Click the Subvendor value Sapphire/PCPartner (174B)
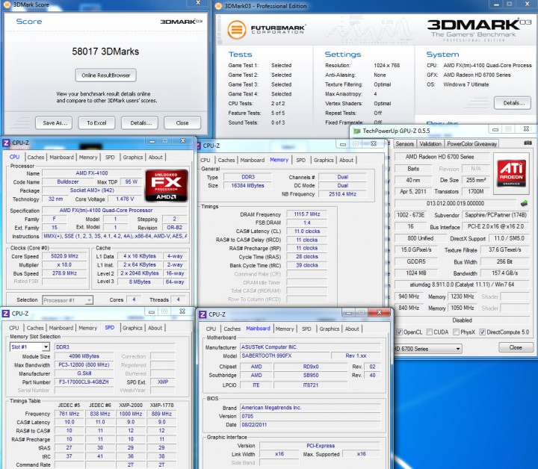Image resolution: width=538 pixels, height=469 pixels. (495, 215)
